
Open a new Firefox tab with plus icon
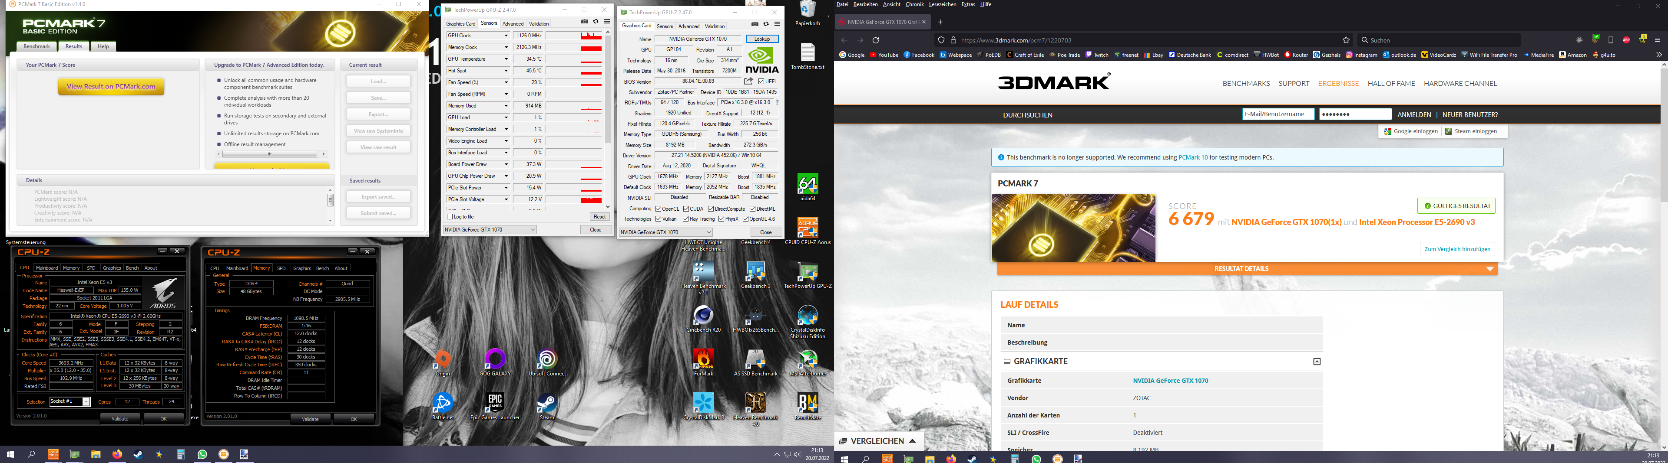click(940, 22)
